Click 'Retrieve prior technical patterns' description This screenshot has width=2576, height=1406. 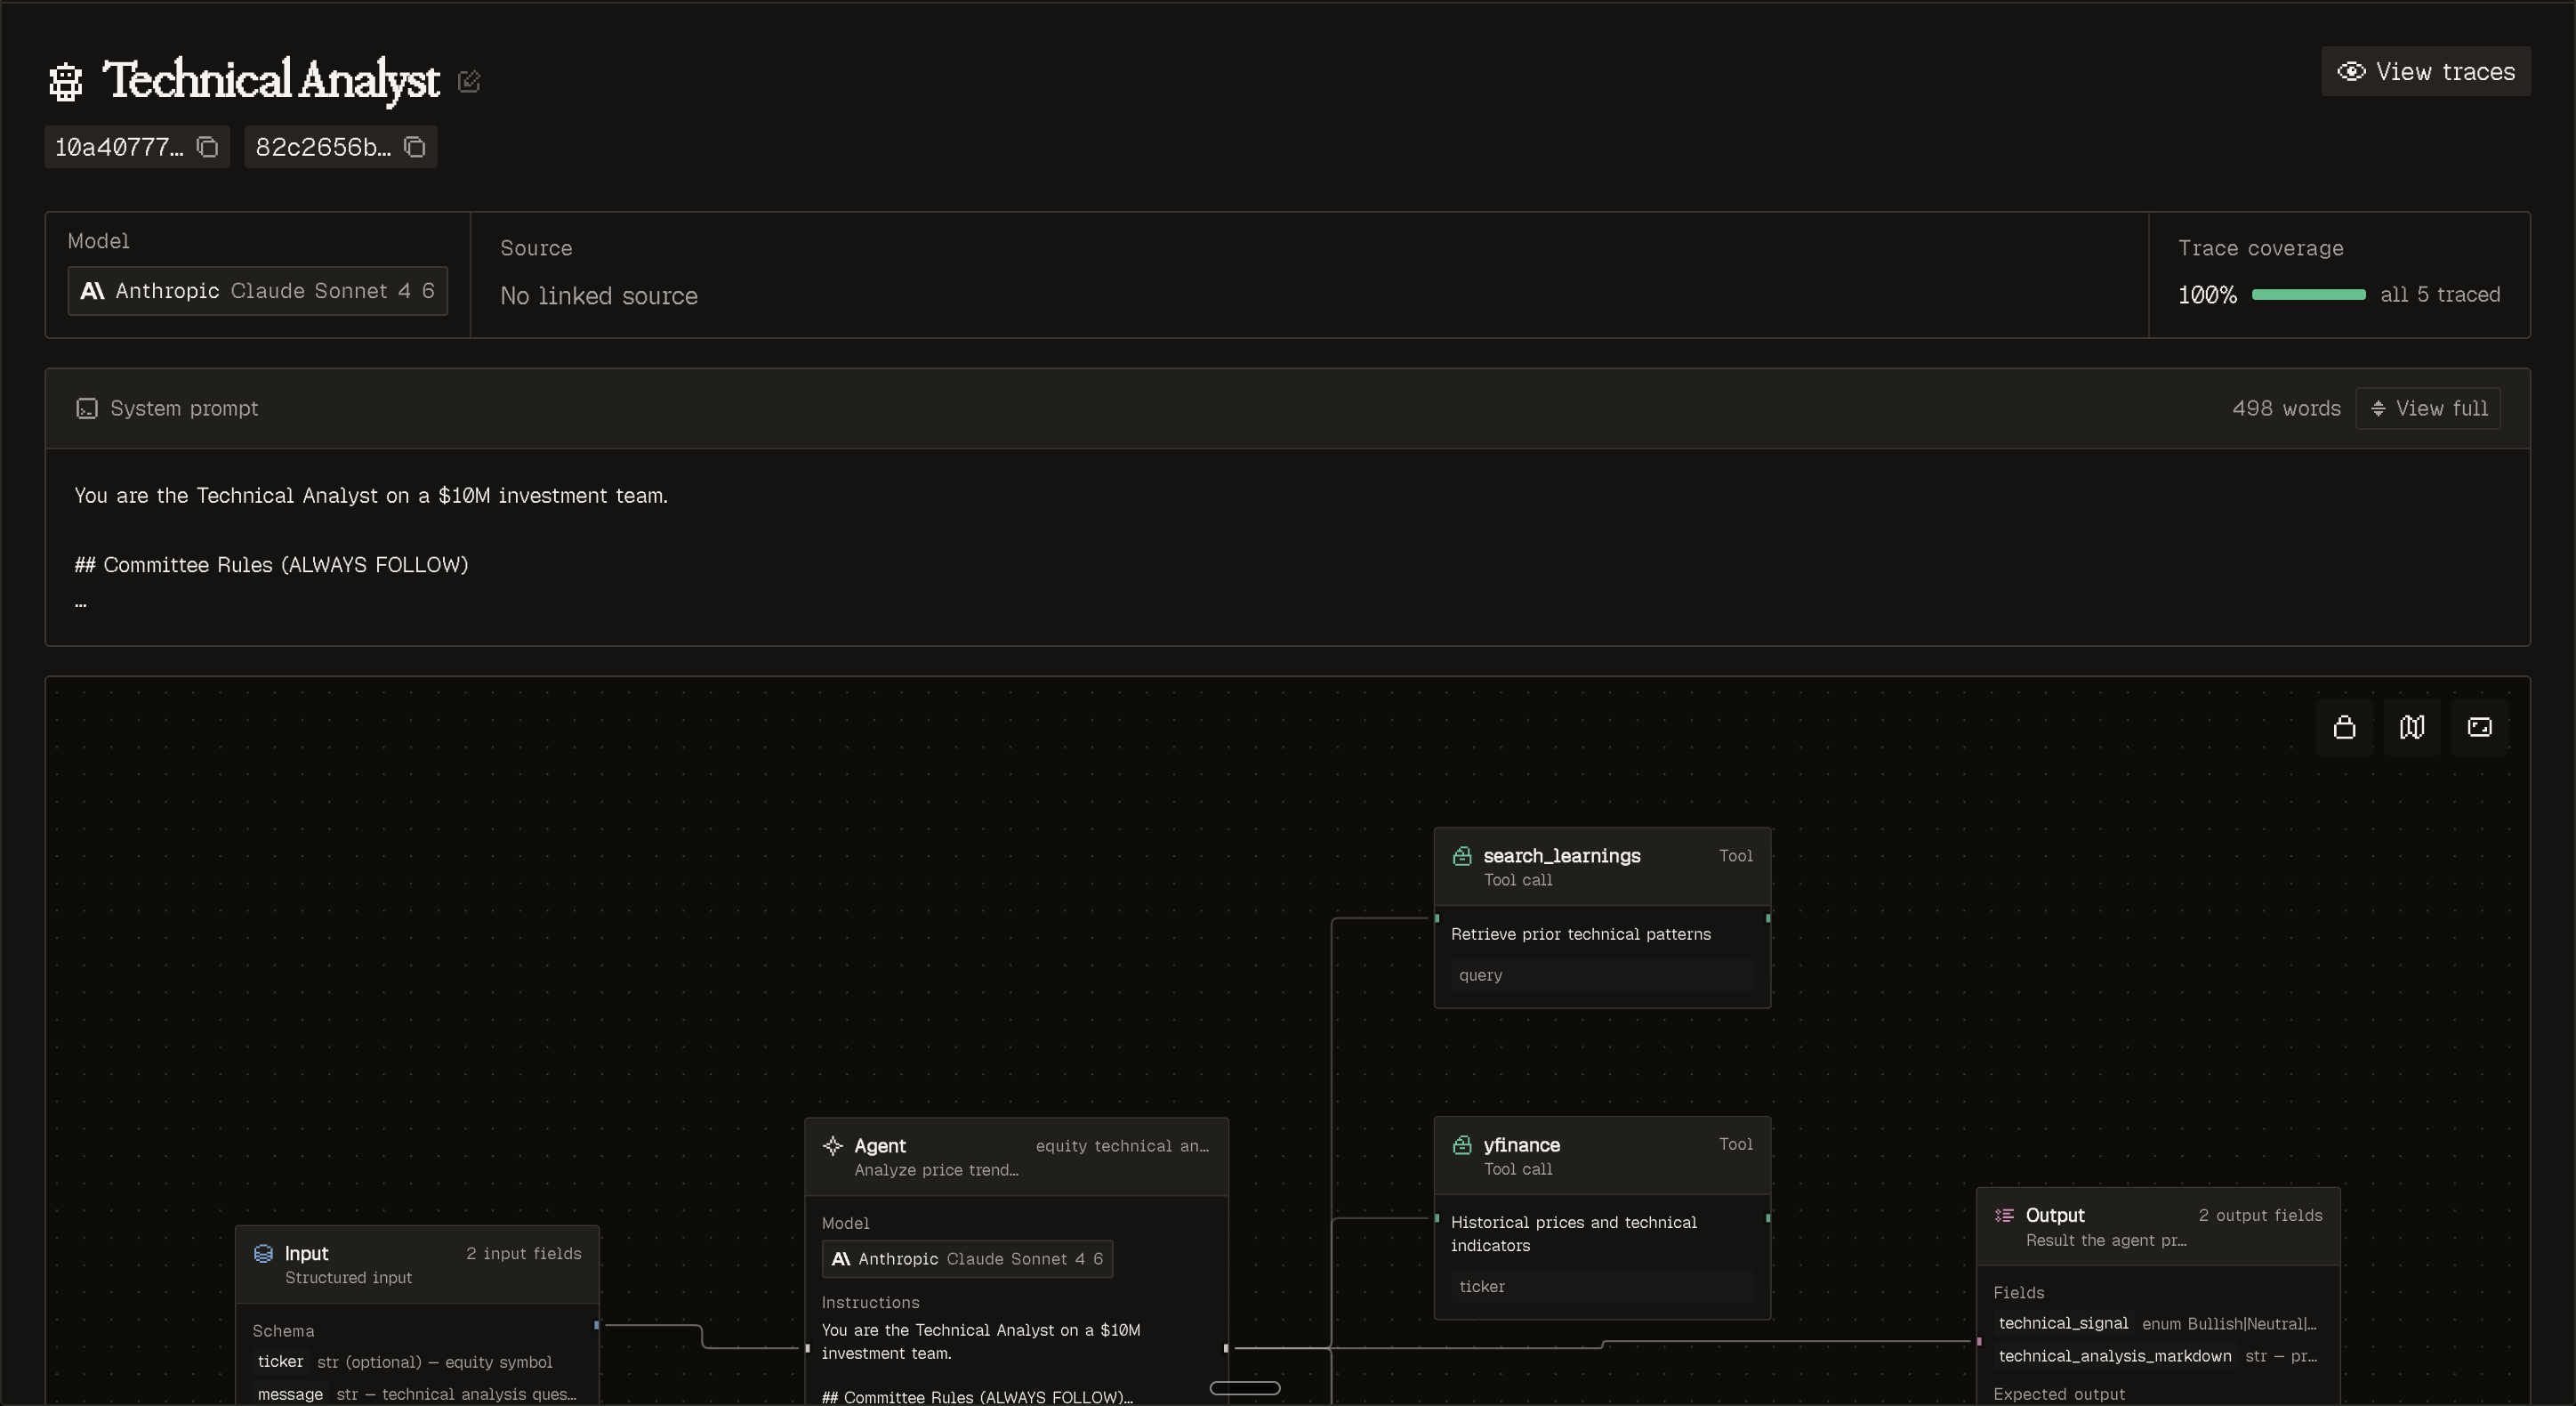click(x=1580, y=933)
